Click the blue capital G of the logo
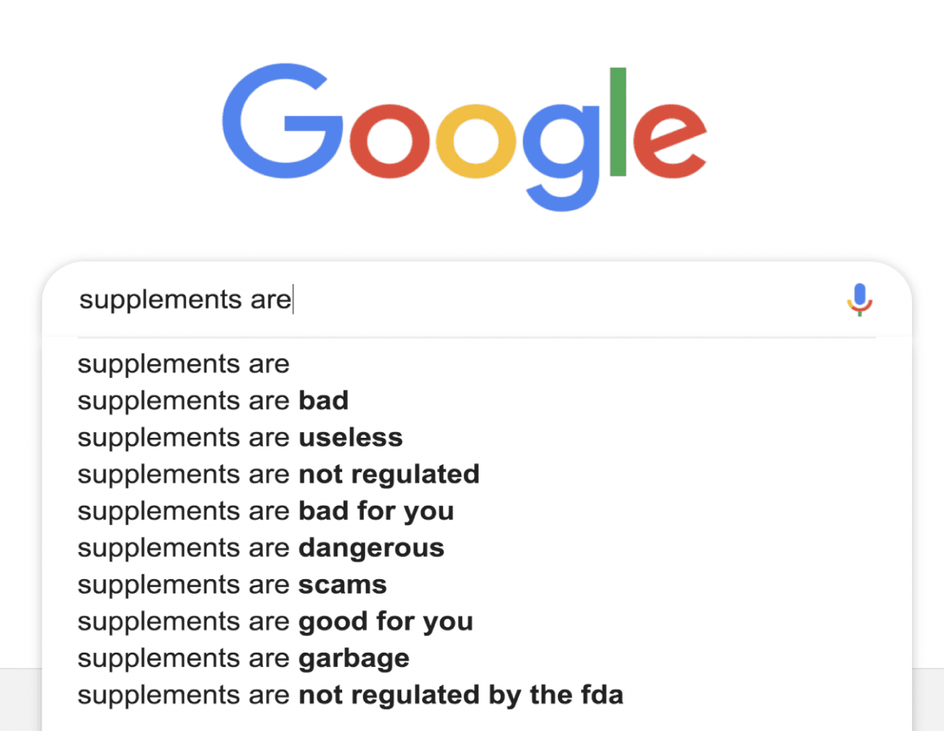Image resolution: width=944 pixels, height=735 pixels. pos(281,121)
